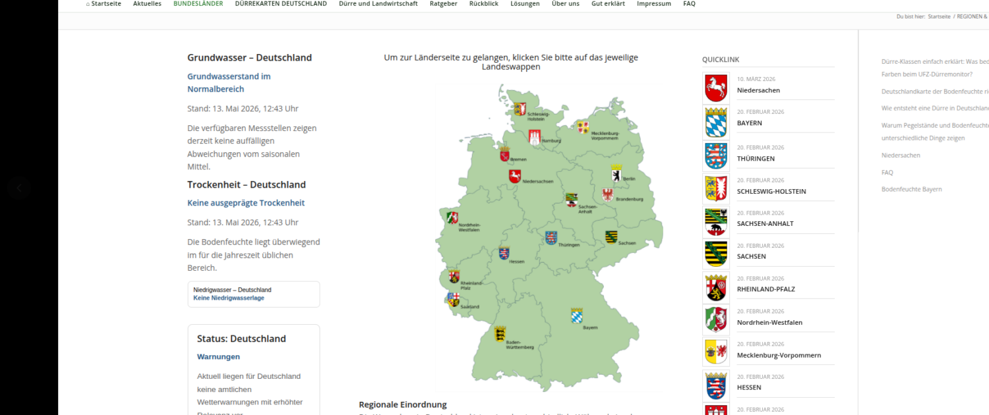
Task: Click the Baden-Württemberg crest on the map
Action: point(500,333)
